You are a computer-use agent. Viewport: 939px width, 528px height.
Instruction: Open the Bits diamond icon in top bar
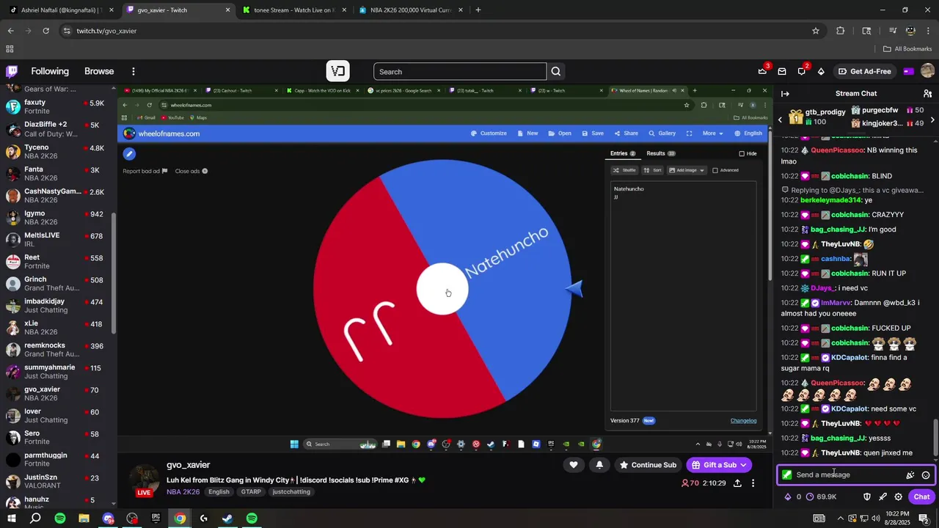[x=821, y=71]
